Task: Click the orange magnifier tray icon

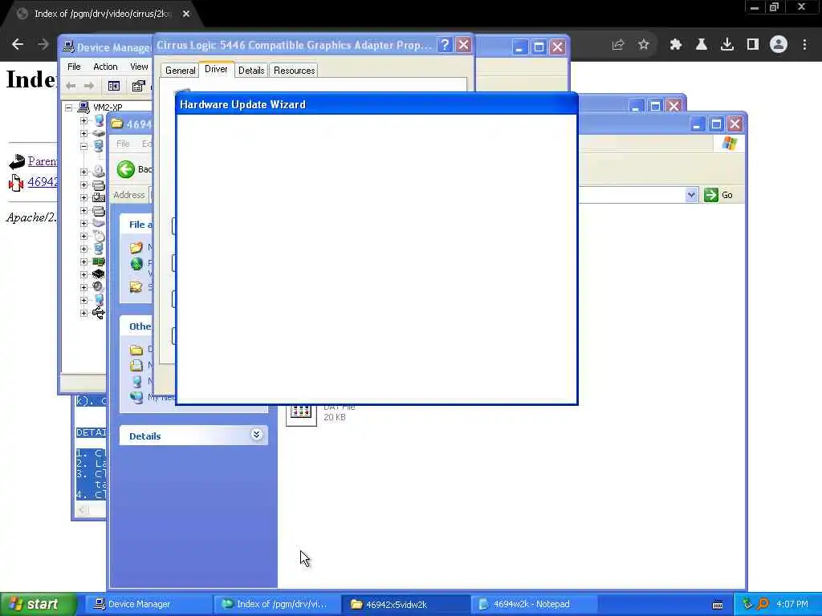Action: [x=763, y=604]
